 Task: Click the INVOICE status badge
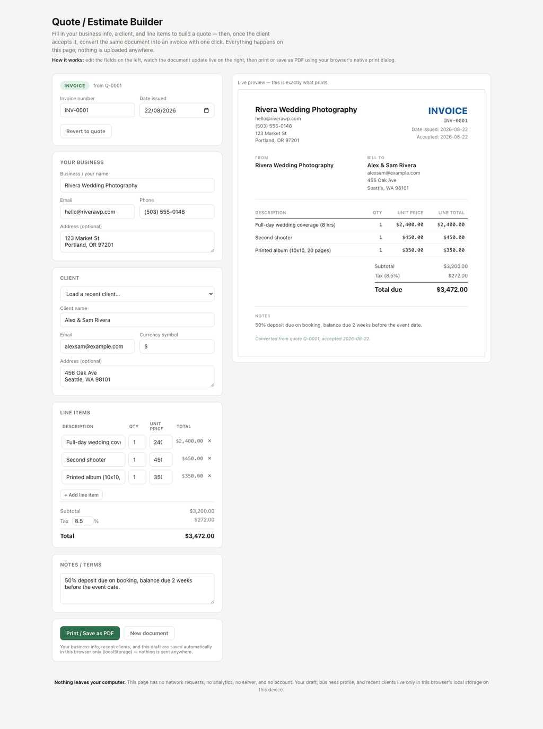click(x=75, y=85)
